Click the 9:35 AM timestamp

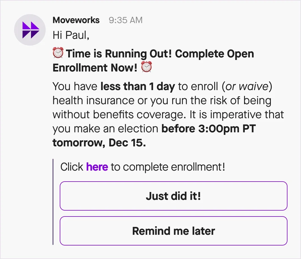[x=125, y=20]
